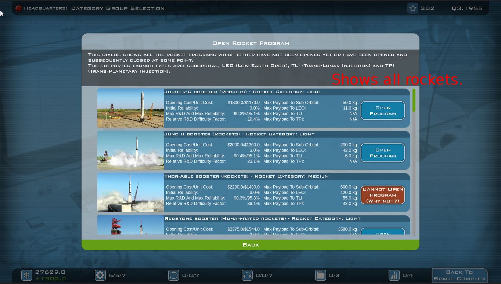Click Juno II reliability 90.4%/95.1%

tap(247, 156)
